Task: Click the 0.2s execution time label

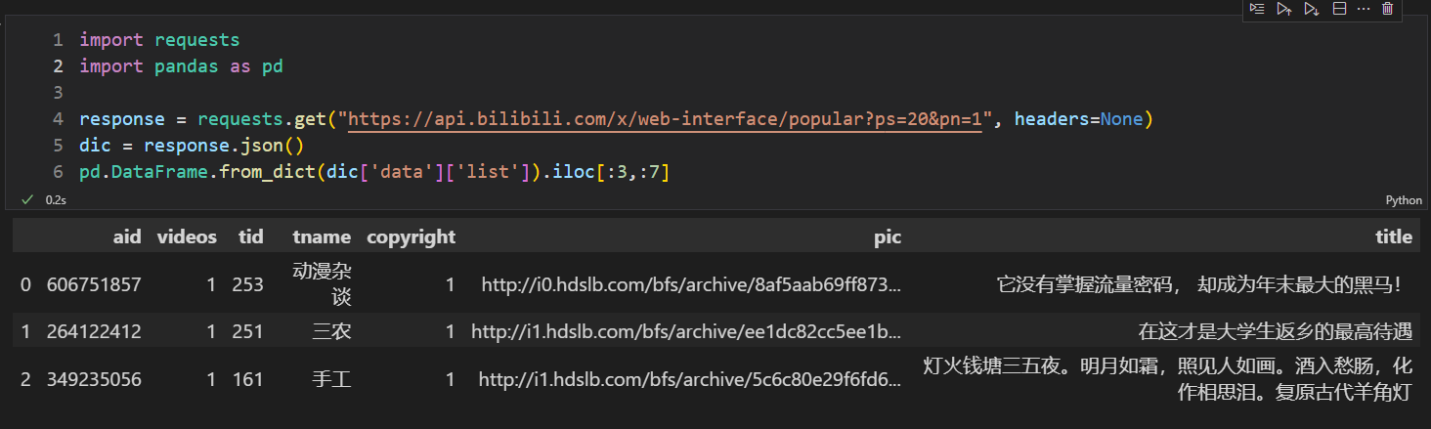Action: (56, 200)
